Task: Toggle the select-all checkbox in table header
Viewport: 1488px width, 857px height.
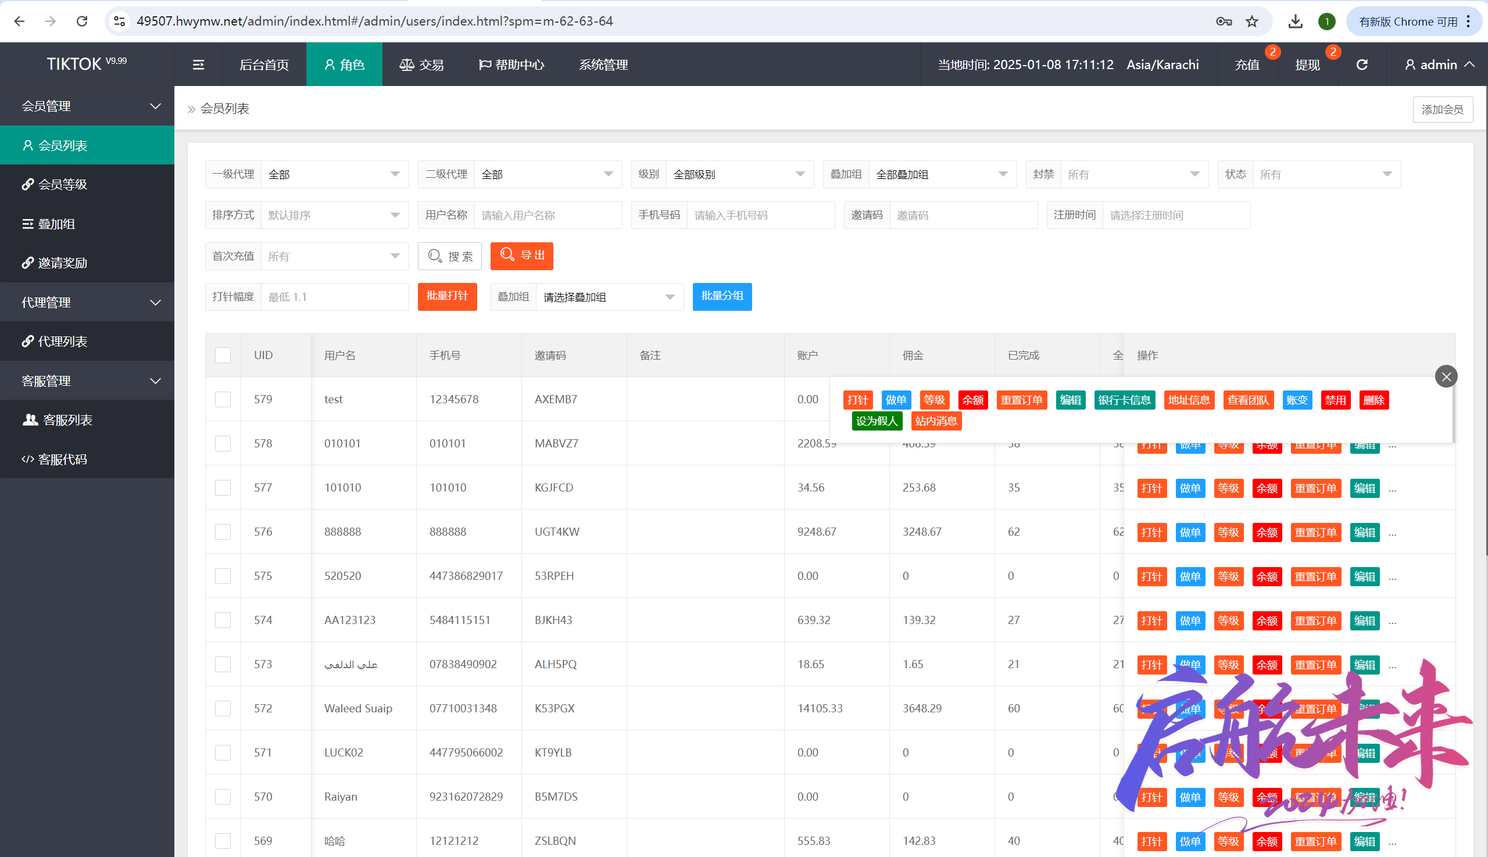Action: tap(223, 355)
